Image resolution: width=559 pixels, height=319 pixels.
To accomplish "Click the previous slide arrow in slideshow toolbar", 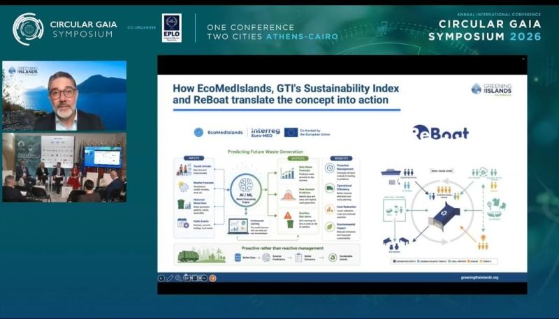I will pyautogui.click(x=161, y=278).
